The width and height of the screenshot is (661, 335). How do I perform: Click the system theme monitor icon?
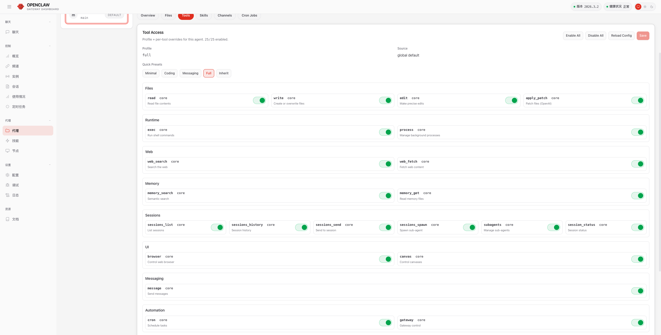tap(638, 7)
